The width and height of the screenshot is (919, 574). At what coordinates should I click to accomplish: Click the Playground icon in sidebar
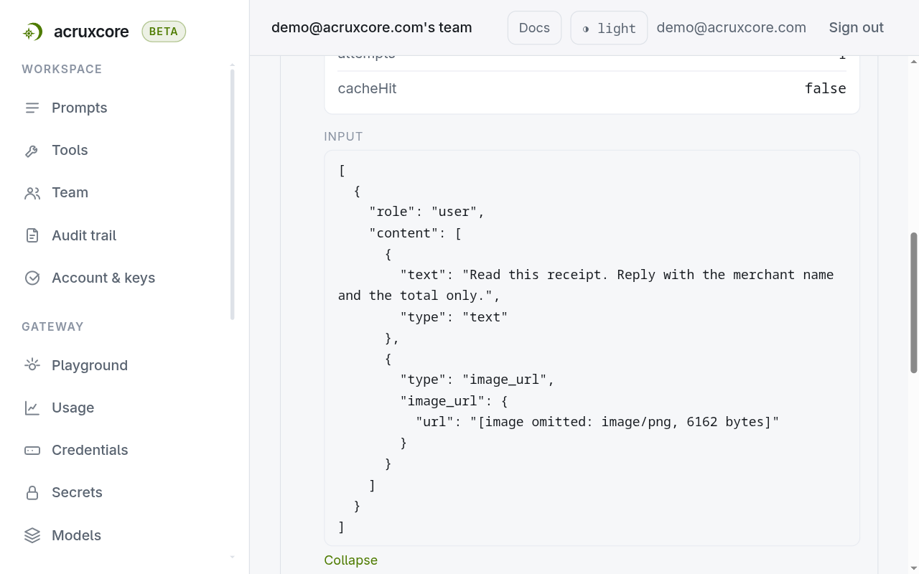point(32,365)
